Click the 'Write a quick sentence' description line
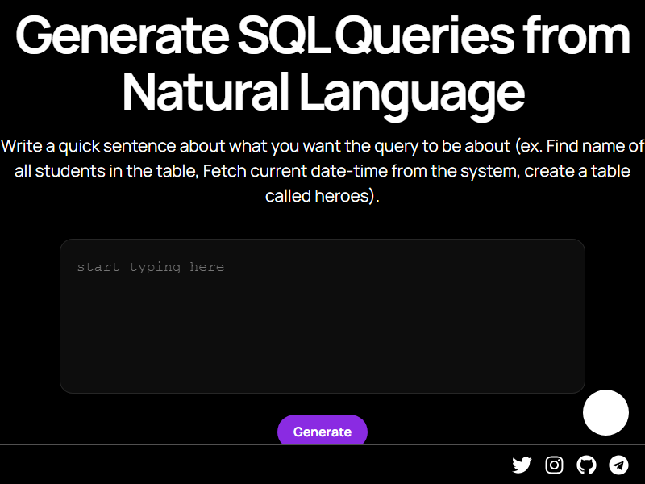 pos(322,147)
